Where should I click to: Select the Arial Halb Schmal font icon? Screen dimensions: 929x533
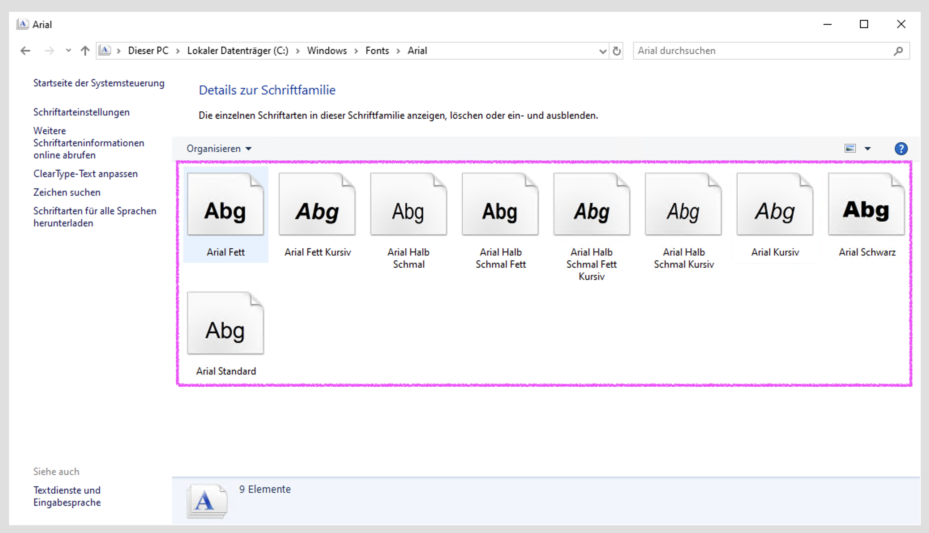409,204
